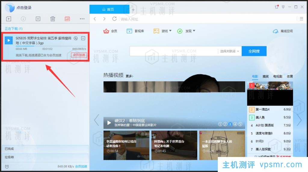Viewport: 308px width, 172px height.
Task: Open 离线空间 cloud offline space
Action: tap(283, 31)
